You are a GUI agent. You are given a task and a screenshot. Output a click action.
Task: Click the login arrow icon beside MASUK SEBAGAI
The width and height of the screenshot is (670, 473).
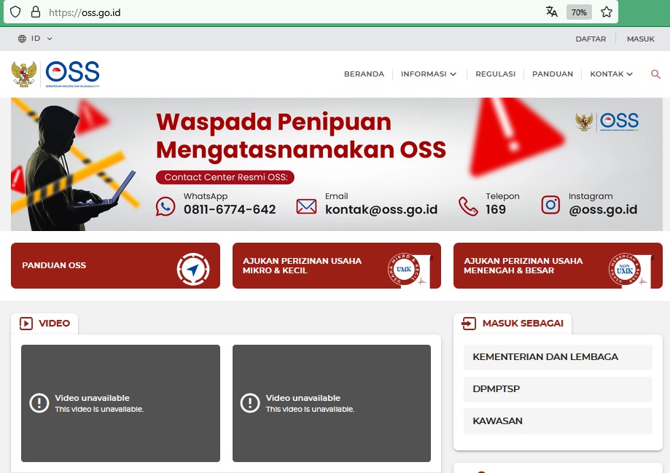[x=469, y=324]
